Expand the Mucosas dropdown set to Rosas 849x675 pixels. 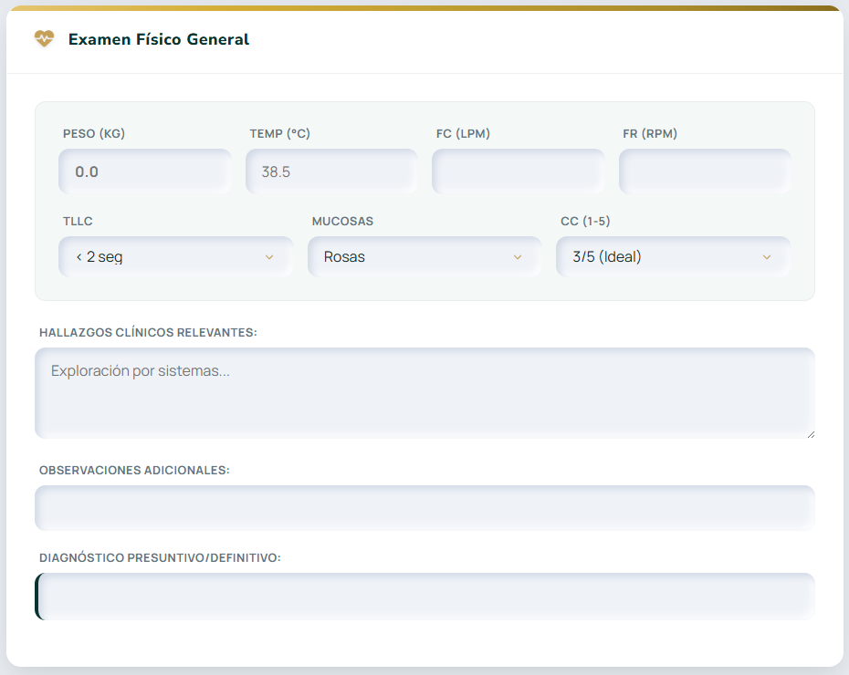pos(424,257)
